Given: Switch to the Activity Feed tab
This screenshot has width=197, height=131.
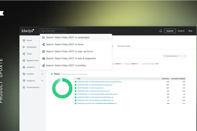Looking at the screenshot, I should point(124,46).
